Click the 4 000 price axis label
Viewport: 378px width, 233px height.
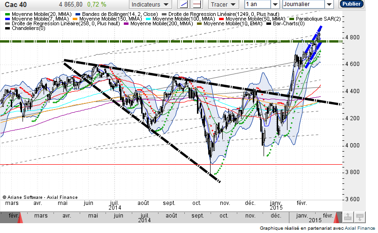point(353,146)
